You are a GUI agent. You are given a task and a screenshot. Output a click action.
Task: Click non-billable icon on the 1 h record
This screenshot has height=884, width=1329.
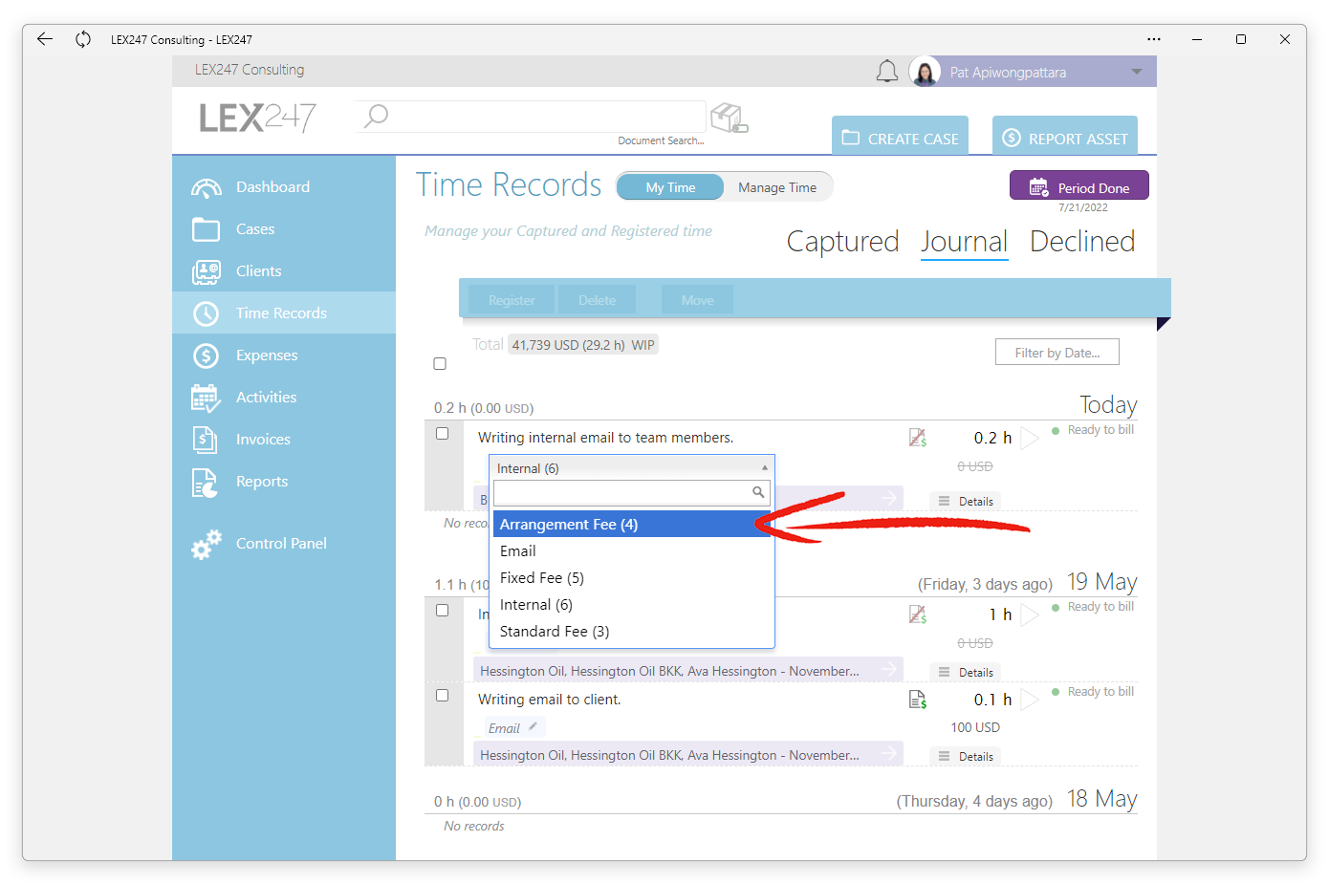click(x=918, y=614)
